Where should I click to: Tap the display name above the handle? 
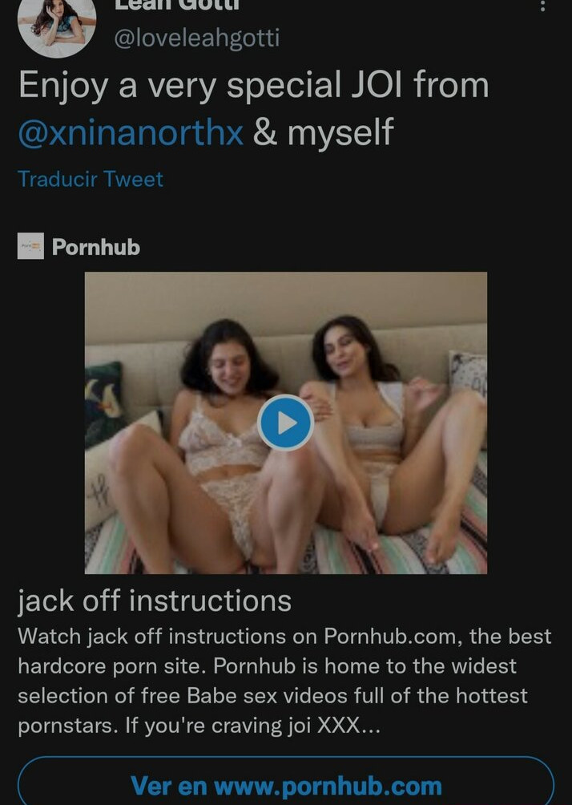click(x=176, y=5)
